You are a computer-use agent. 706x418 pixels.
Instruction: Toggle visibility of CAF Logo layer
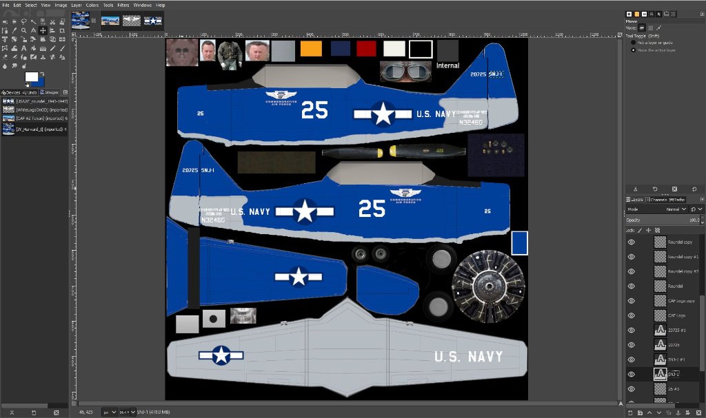click(x=632, y=315)
